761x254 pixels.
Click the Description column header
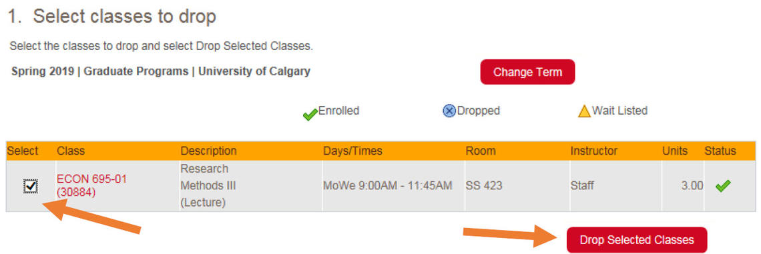tap(209, 151)
